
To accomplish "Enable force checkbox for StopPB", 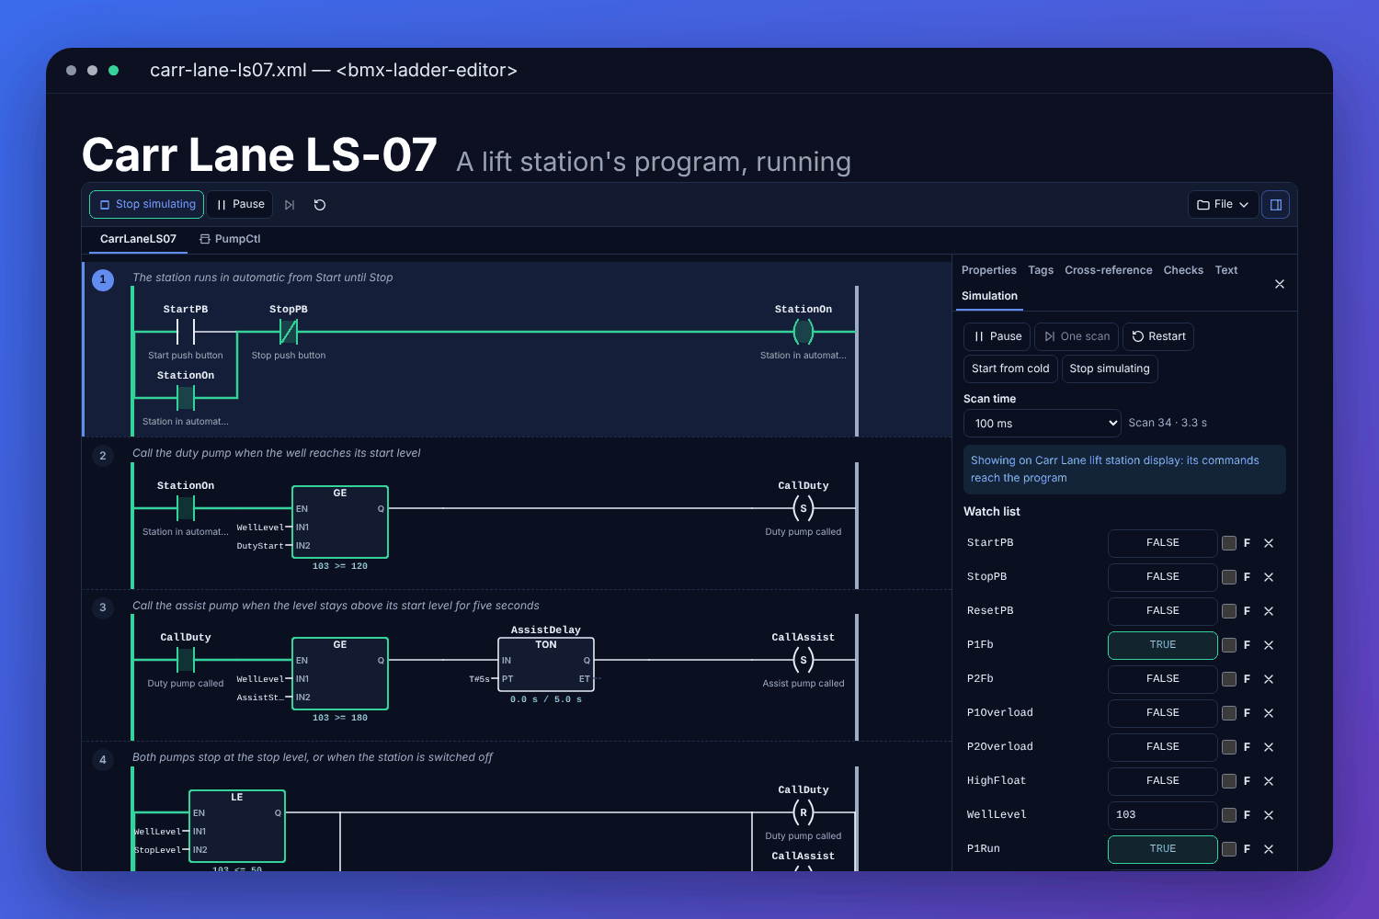I will click(1229, 577).
